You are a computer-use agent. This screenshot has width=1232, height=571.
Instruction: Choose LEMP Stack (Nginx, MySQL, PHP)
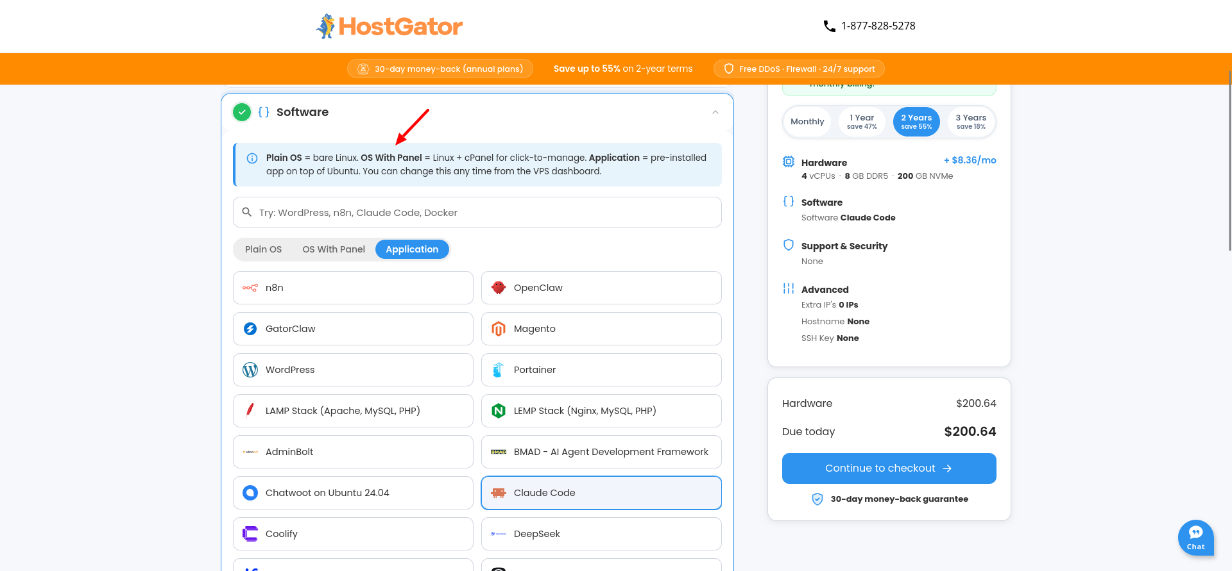(601, 411)
